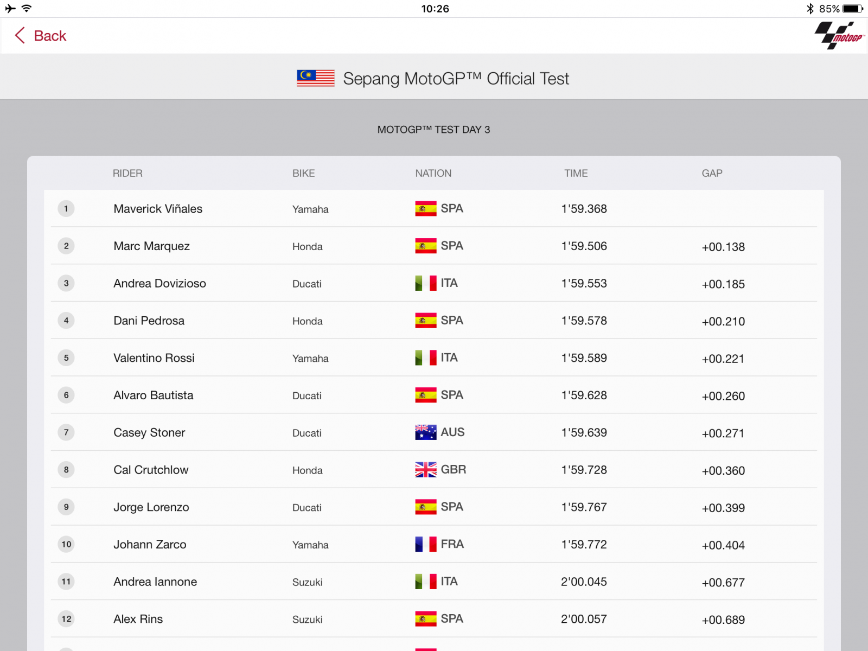Tap Andrea Dovizioso's Italian flag
The width and height of the screenshot is (868, 651).
click(425, 283)
